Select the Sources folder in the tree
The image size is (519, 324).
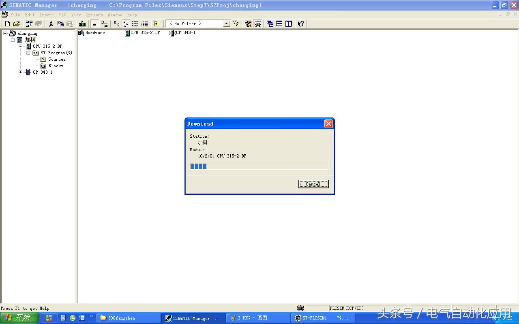click(57, 59)
